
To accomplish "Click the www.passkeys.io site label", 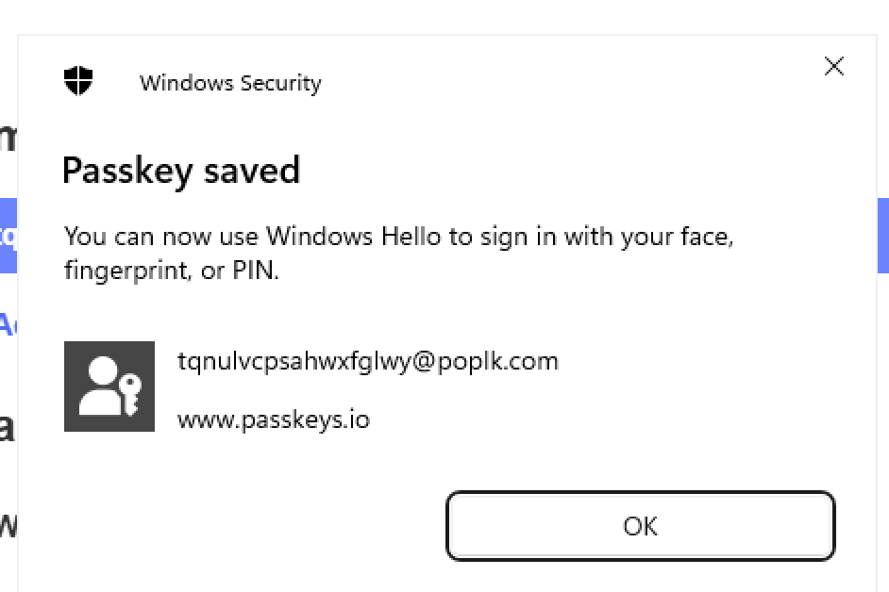I will pyautogui.click(x=273, y=419).
